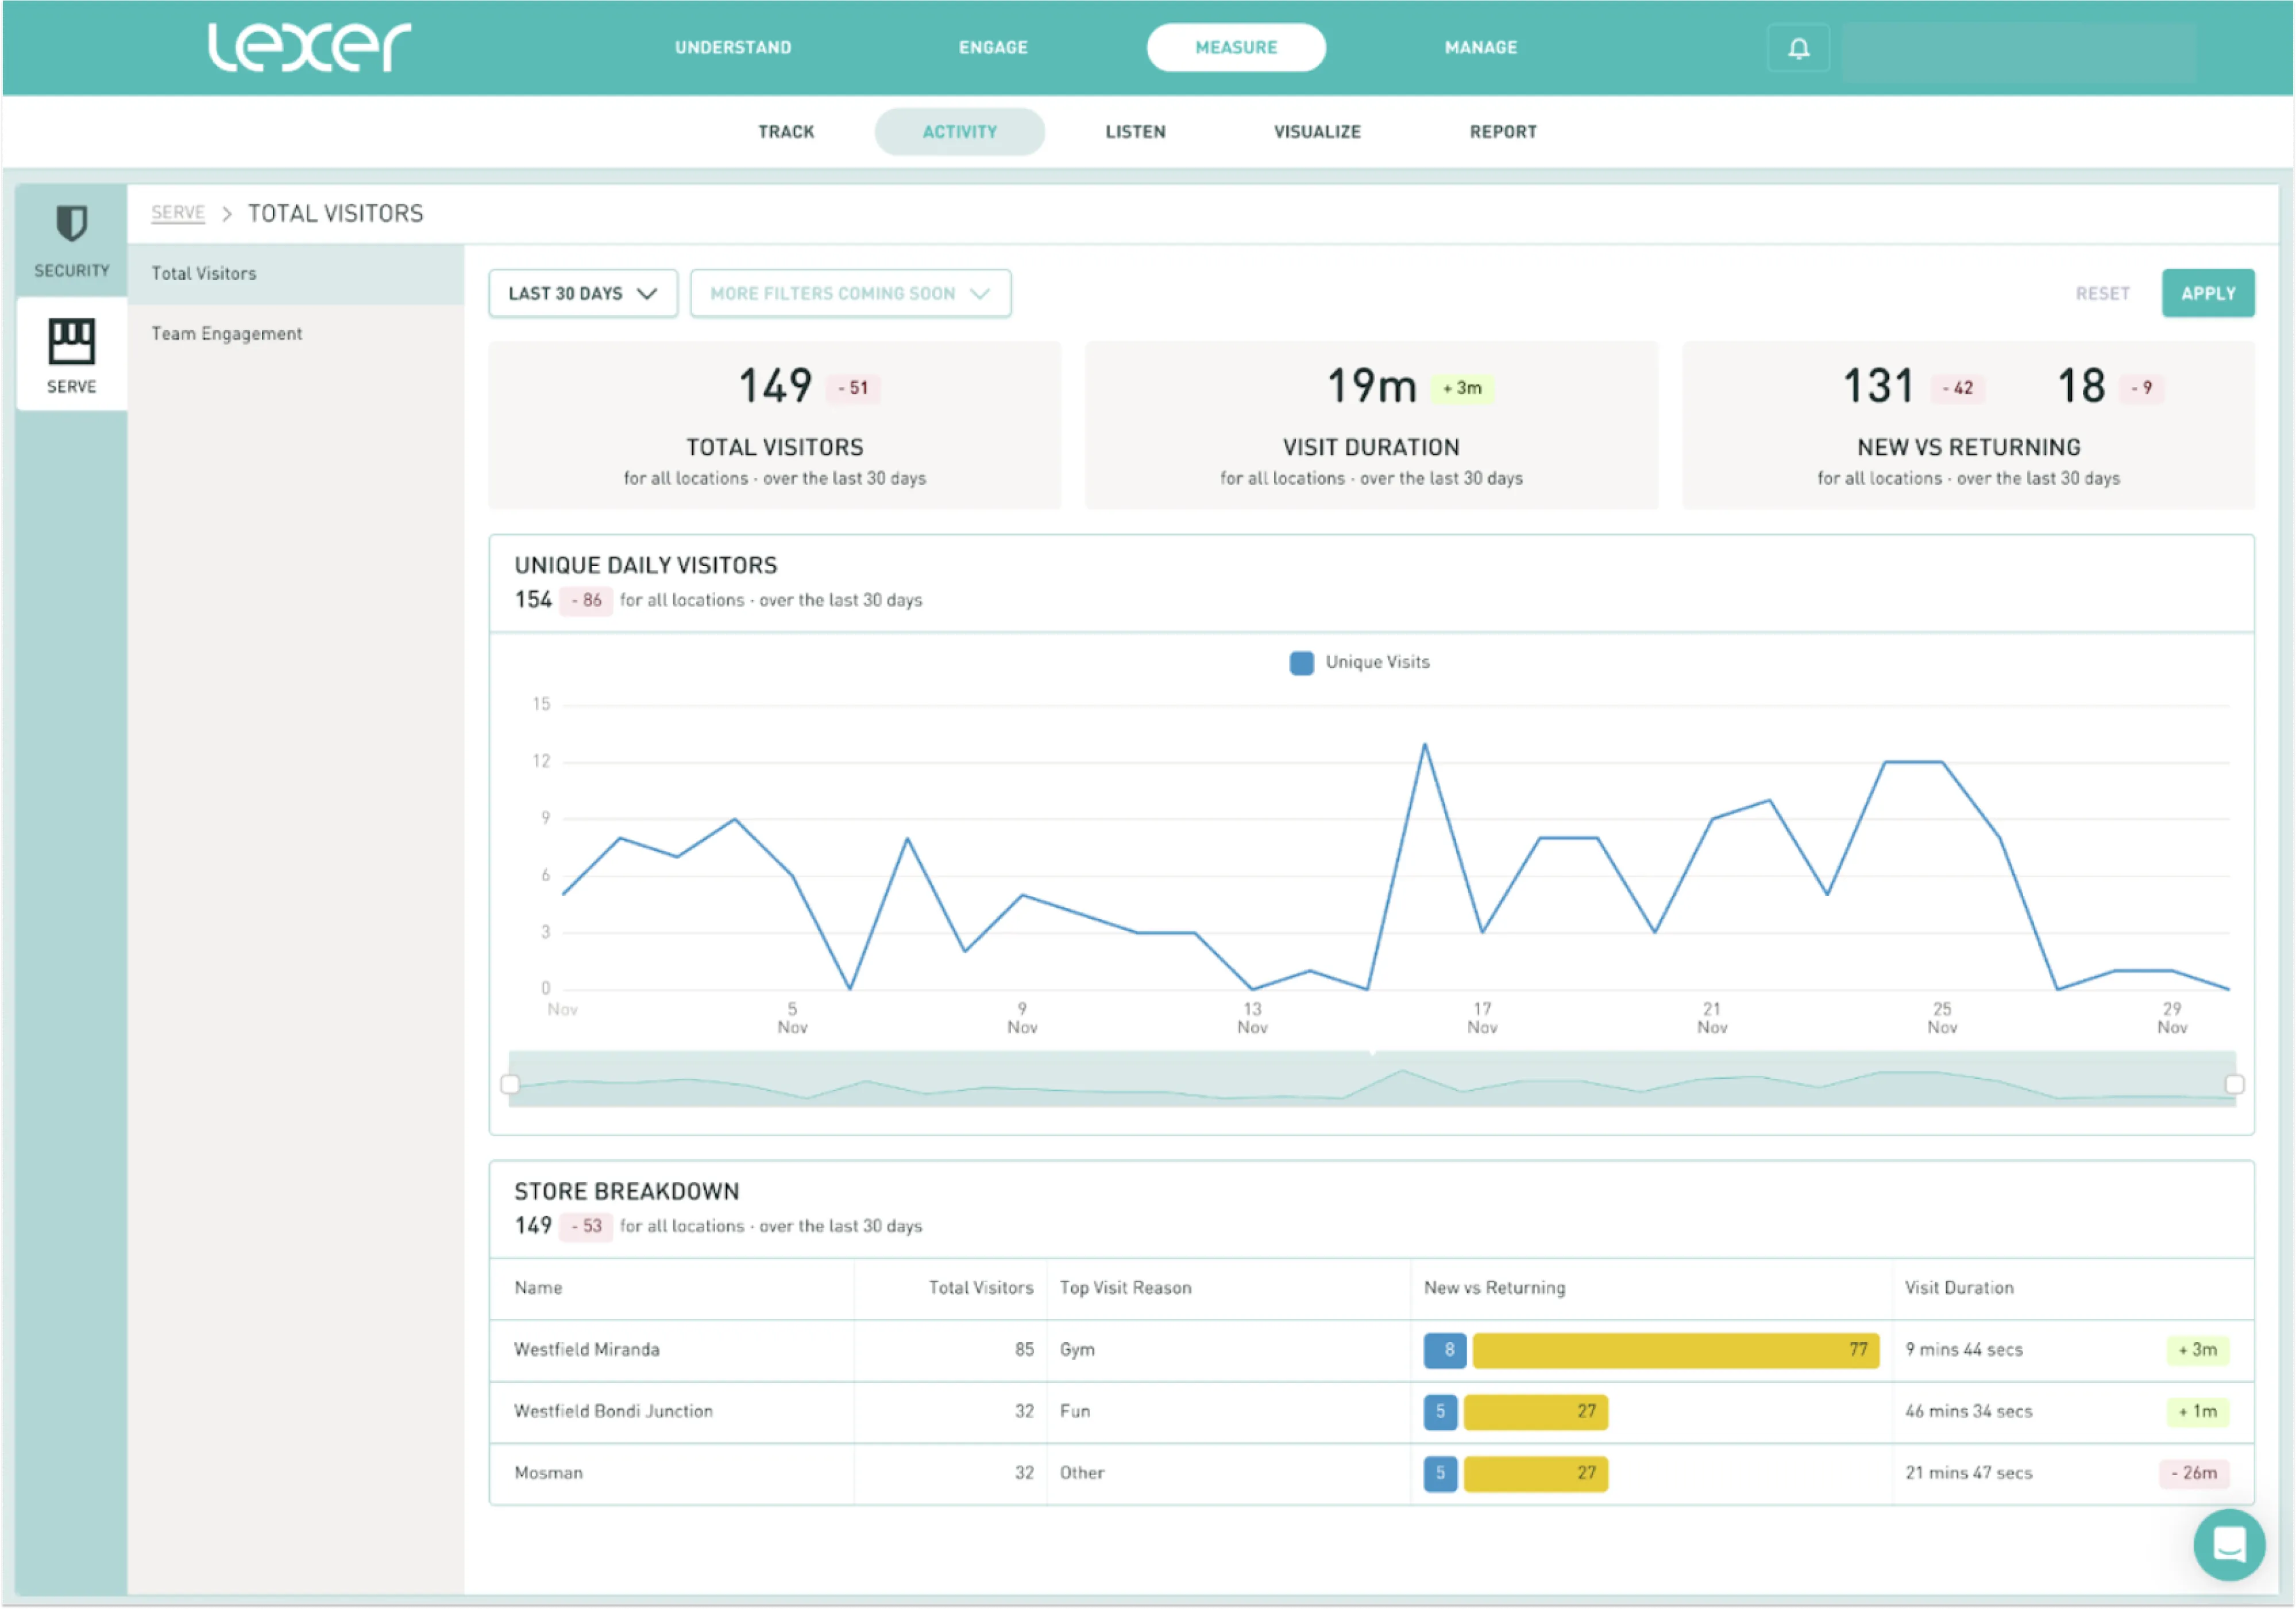Click the Reset filters link
2296x1609 pixels.
2101,294
